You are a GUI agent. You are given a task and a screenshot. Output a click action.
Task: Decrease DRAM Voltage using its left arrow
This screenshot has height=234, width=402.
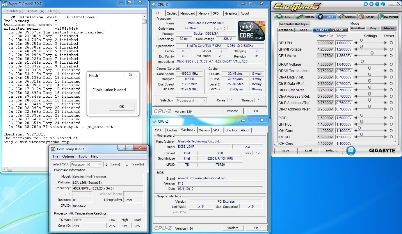click(356, 65)
